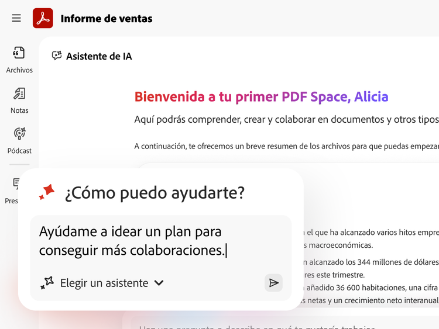Click the line mentioning 36 600 habitaciones
The width and height of the screenshot is (439, 329).
point(371,288)
